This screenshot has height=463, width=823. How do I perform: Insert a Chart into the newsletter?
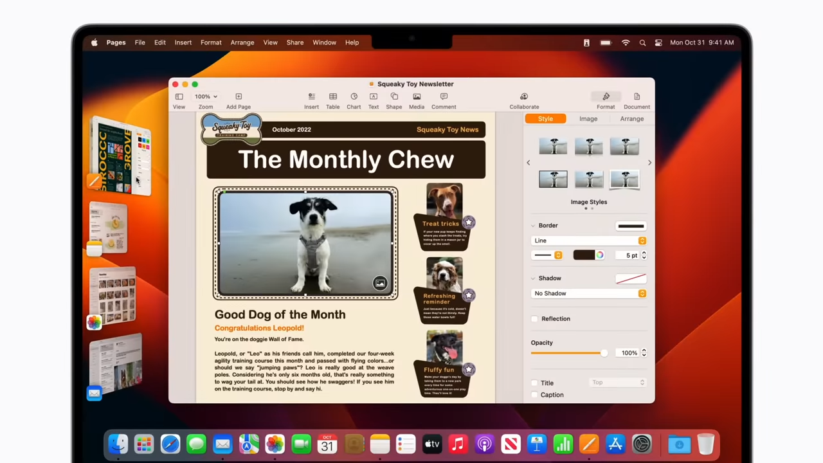pos(354,100)
